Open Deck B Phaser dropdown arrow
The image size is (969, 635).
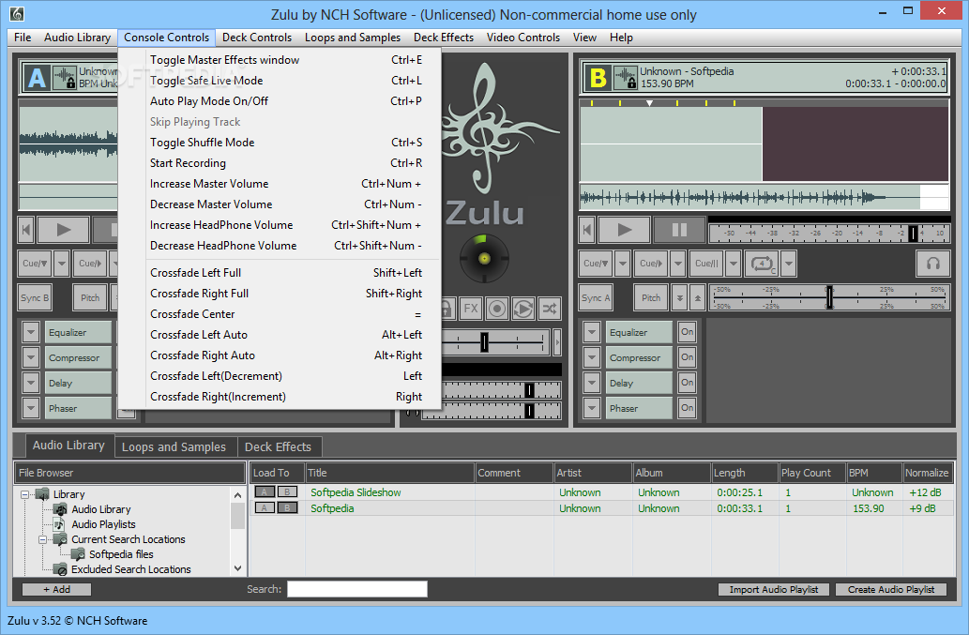tap(591, 408)
